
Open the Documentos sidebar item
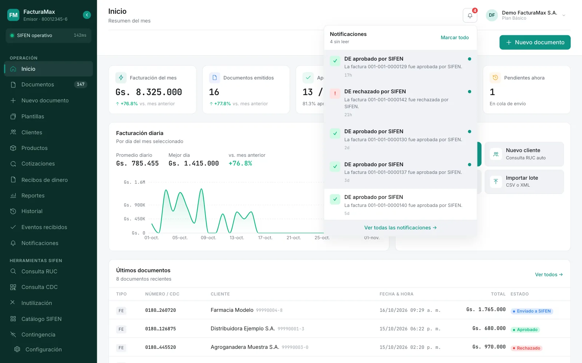[48, 85]
